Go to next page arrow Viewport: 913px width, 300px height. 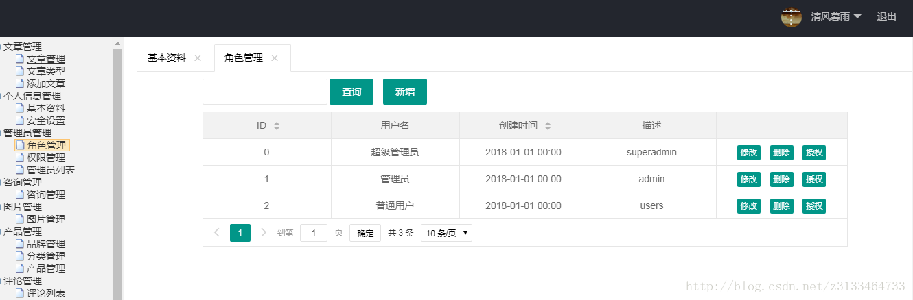pos(264,233)
